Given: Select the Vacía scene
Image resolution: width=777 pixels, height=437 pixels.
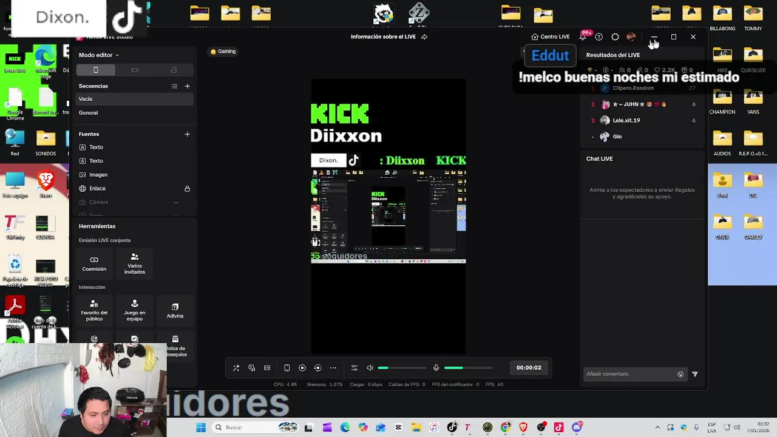Looking at the screenshot, I should [135, 99].
